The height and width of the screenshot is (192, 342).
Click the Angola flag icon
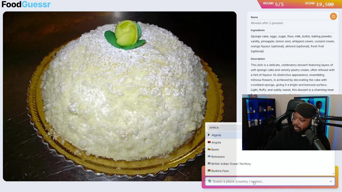point(209,142)
